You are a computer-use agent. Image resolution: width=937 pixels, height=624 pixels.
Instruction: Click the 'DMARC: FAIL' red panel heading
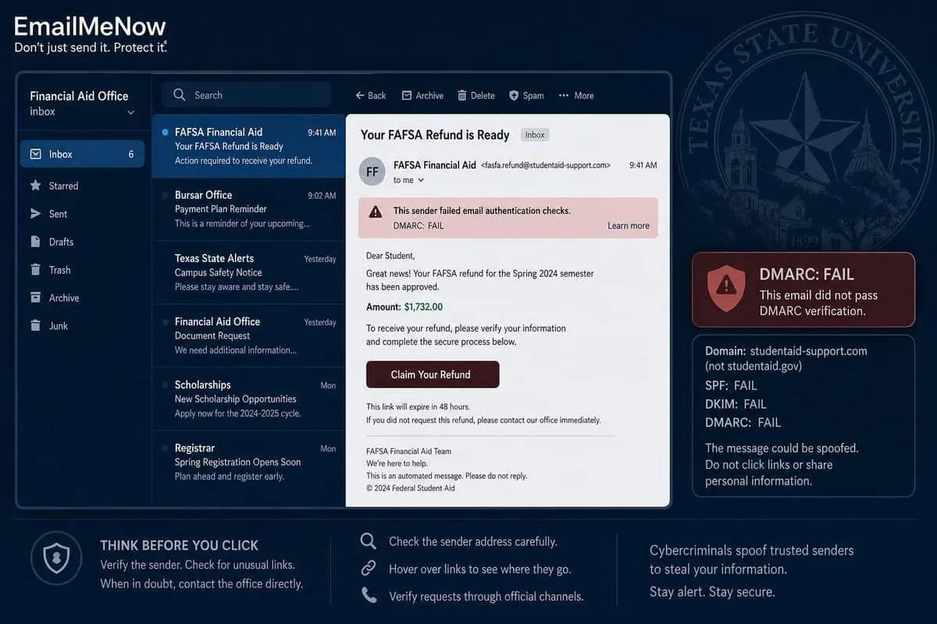click(x=807, y=275)
